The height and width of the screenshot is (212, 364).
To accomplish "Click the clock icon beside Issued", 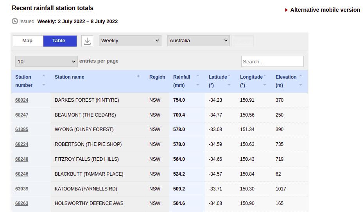I will click(14, 22).
